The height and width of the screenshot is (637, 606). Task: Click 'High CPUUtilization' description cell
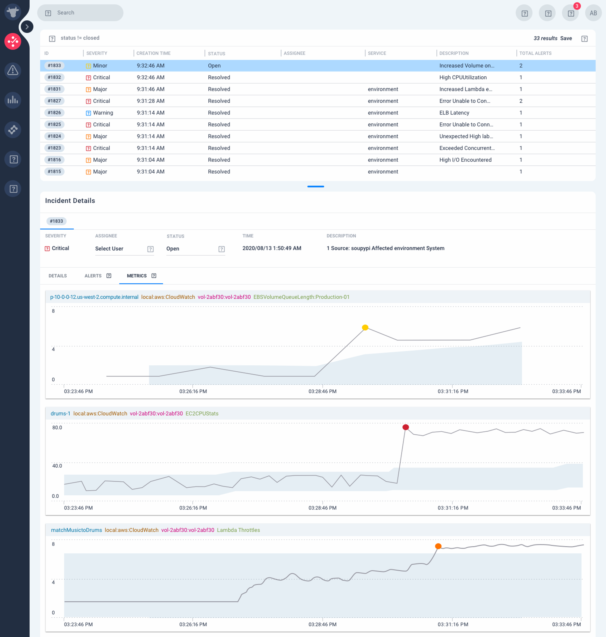[463, 78]
